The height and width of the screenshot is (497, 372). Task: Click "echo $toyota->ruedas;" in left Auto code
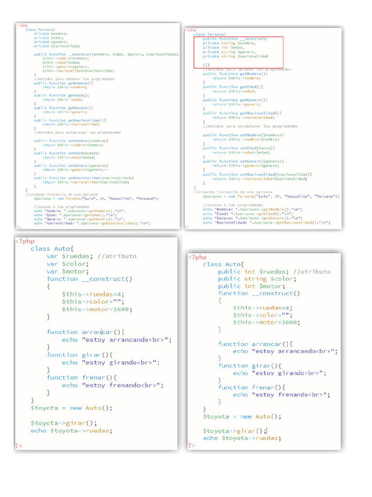point(72,431)
